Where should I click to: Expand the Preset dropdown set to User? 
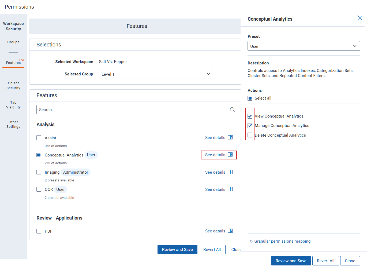point(304,46)
